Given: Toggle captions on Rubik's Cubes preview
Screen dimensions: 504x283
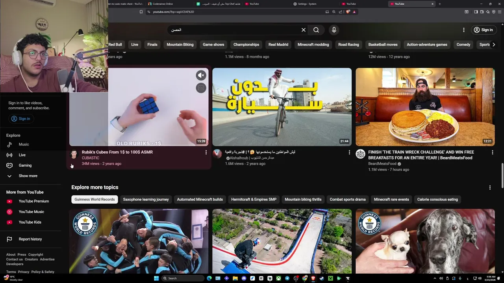Looking at the screenshot, I should 201,88.
